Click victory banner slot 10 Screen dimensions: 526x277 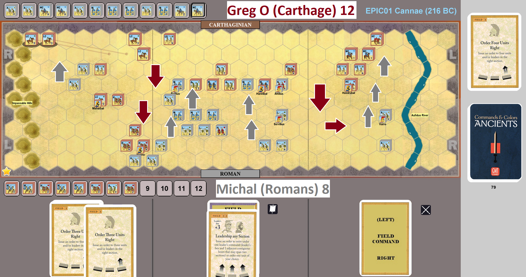[x=164, y=189]
